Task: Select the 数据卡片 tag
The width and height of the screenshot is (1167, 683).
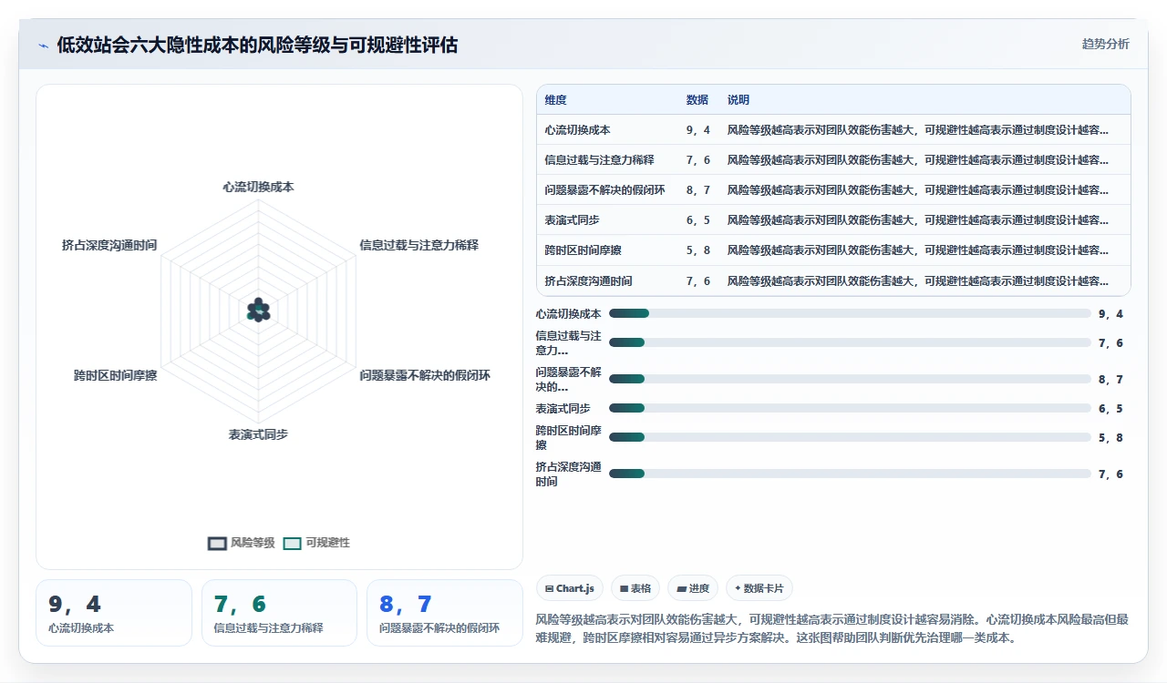Action: (759, 588)
